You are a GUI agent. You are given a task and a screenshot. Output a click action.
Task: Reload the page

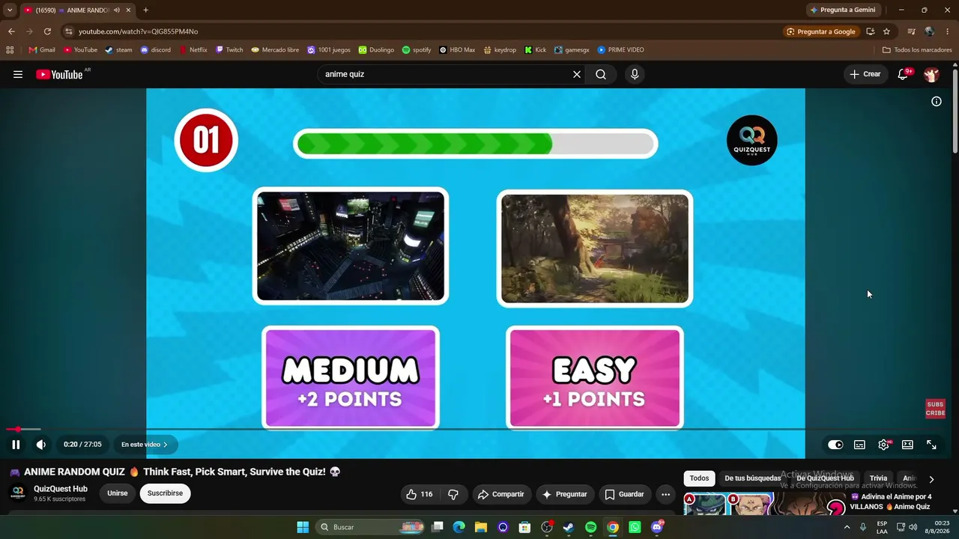(47, 31)
